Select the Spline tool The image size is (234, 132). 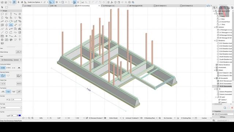coord(15,32)
